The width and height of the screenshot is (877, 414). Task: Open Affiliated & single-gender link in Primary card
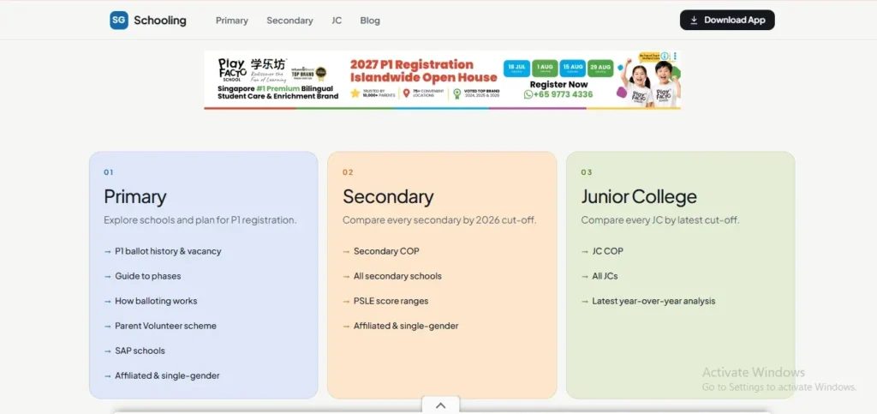(x=167, y=375)
